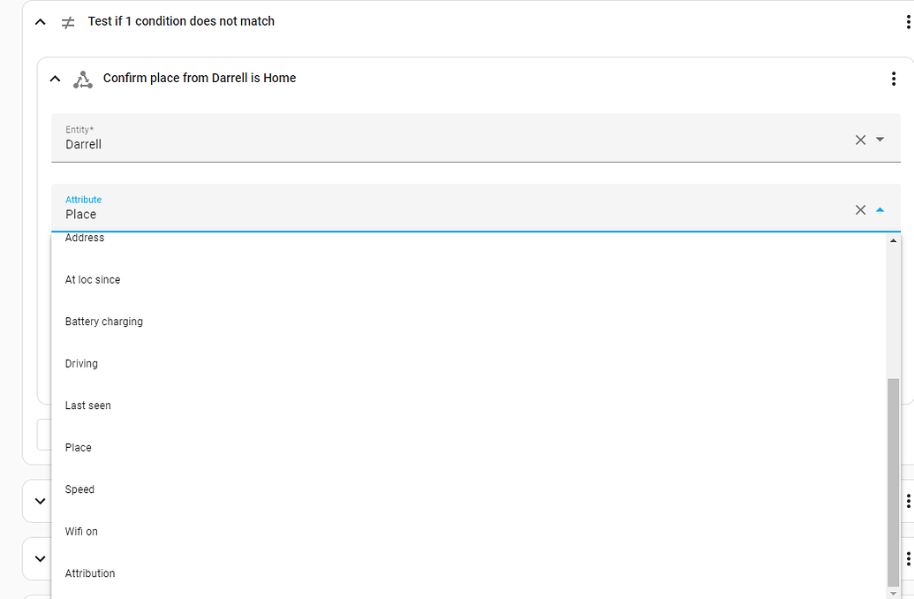
Task: Select At loc since attribute option
Action: [93, 280]
